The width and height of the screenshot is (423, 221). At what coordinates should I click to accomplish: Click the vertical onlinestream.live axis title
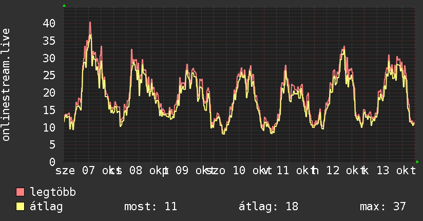tap(6, 85)
